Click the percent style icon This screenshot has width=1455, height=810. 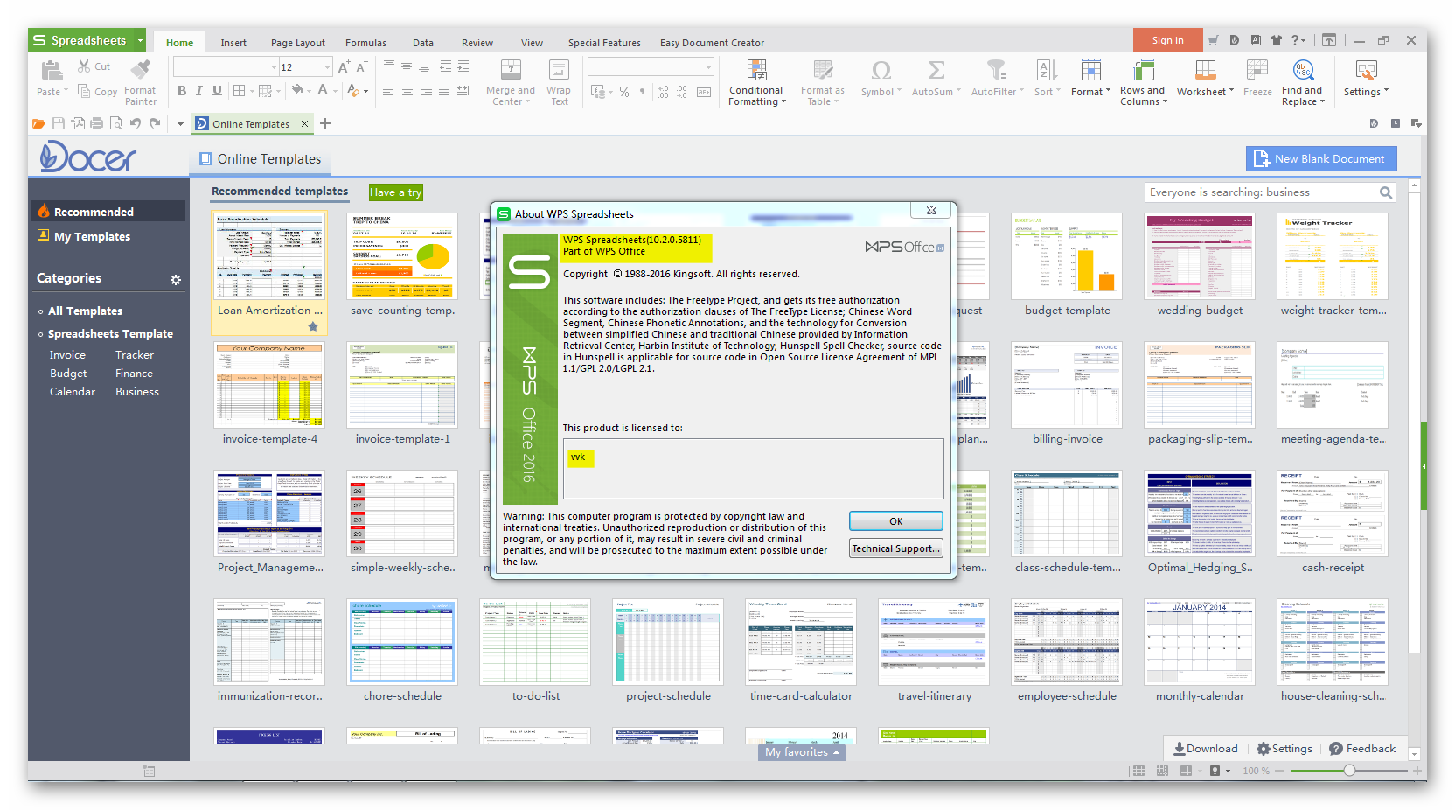point(624,91)
